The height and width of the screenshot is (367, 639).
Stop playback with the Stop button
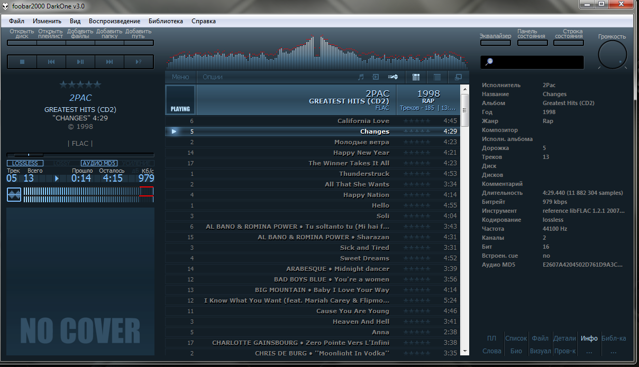tap(22, 62)
